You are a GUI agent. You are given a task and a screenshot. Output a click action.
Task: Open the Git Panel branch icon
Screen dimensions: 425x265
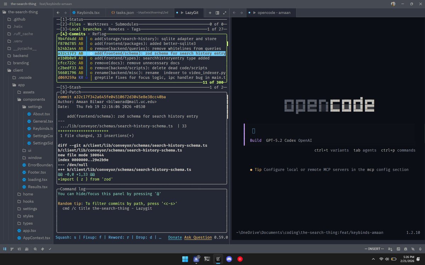pyautogui.click(x=12, y=249)
